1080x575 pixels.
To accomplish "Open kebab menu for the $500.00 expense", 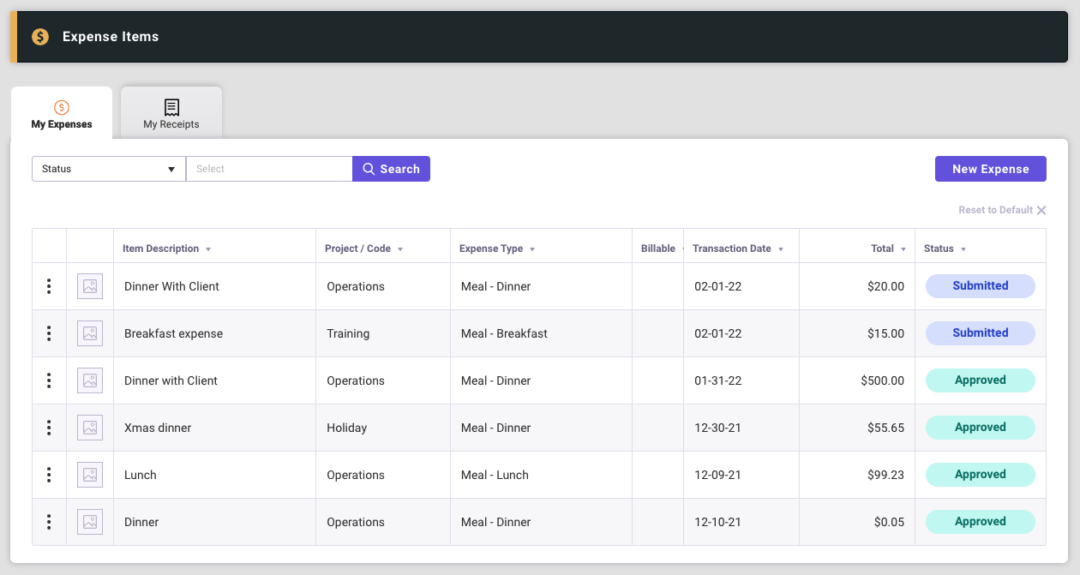I will (x=49, y=380).
